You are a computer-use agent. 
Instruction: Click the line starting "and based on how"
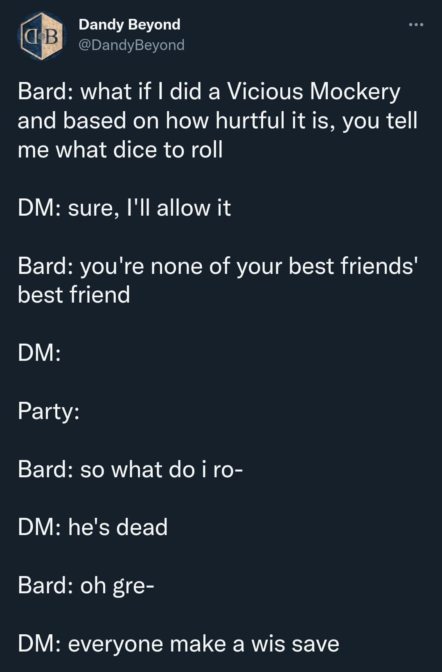[217, 121]
